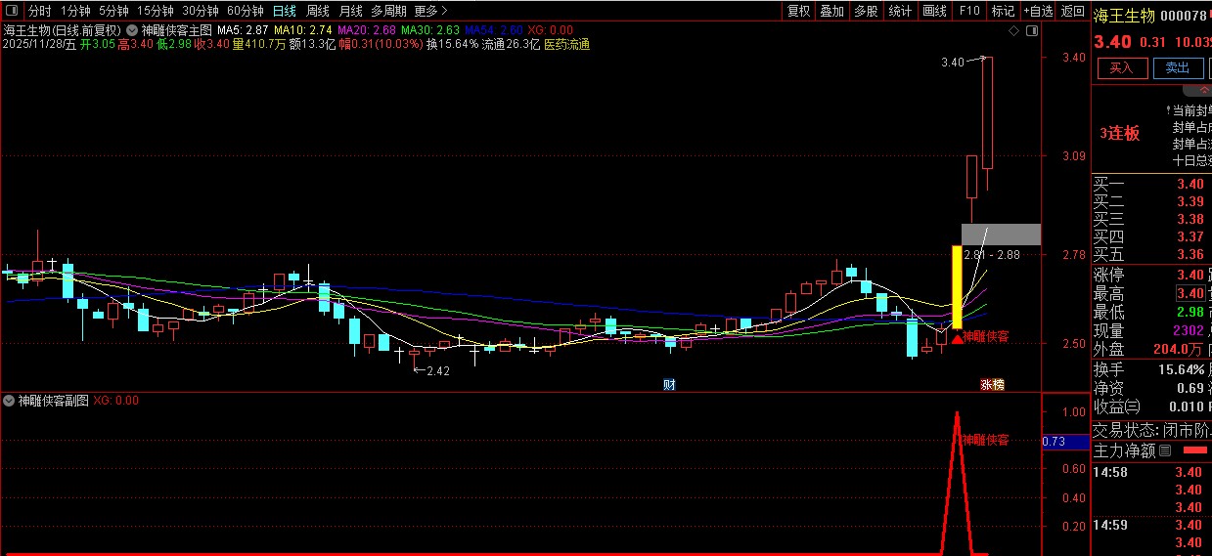Add stock via +自选 button
This screenshot has height=556, width=1212.
pyautogui.click(x=1038, y=11)
